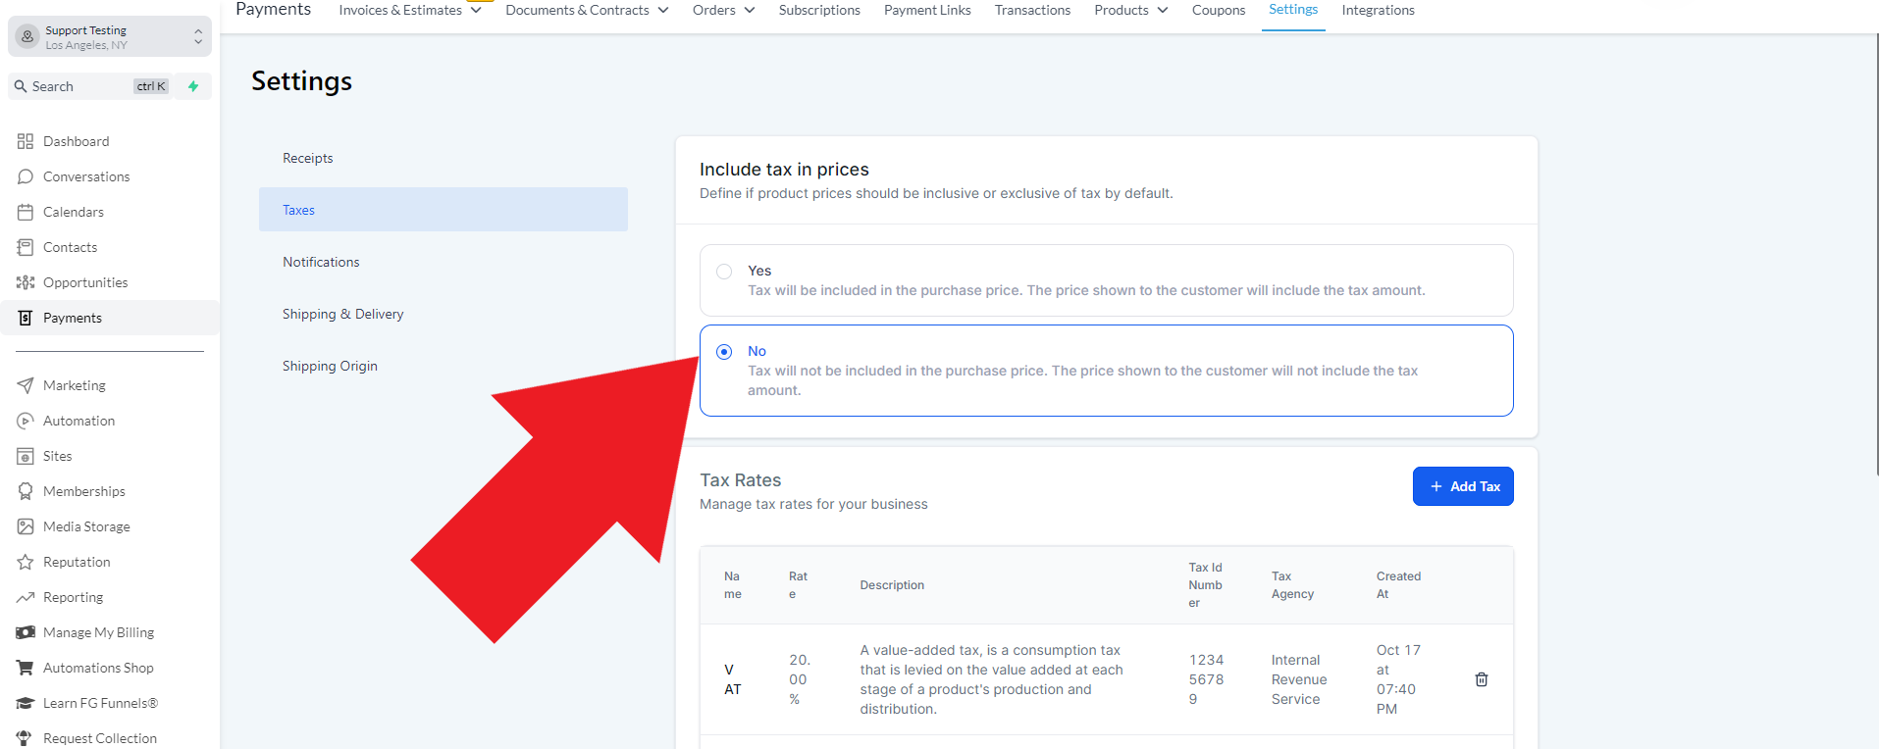Open the Calendars icon in sidebar
1879x749 pixels.
pyautogui.click(x=26, y=212)
